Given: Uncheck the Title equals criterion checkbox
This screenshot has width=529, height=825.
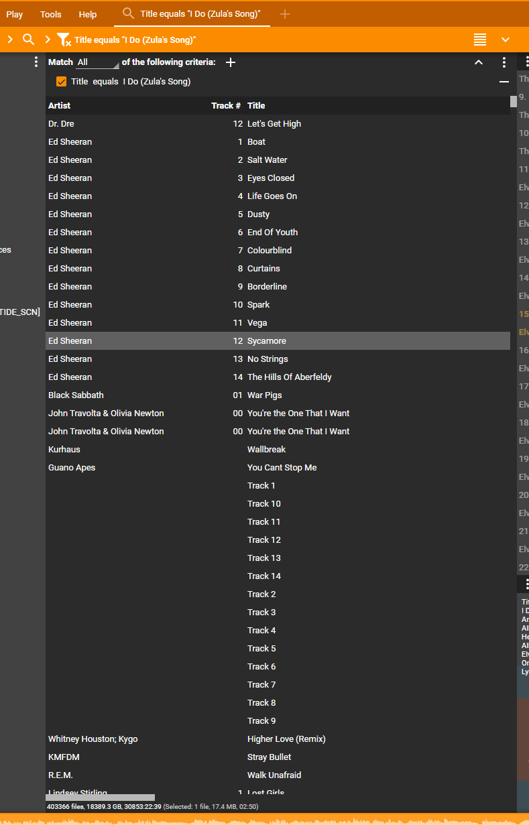Looking at the screenshot, I should (61, 82).
